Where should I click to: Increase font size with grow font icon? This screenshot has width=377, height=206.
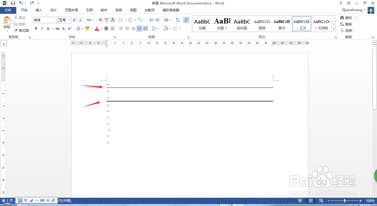click(x=75, y=20)
